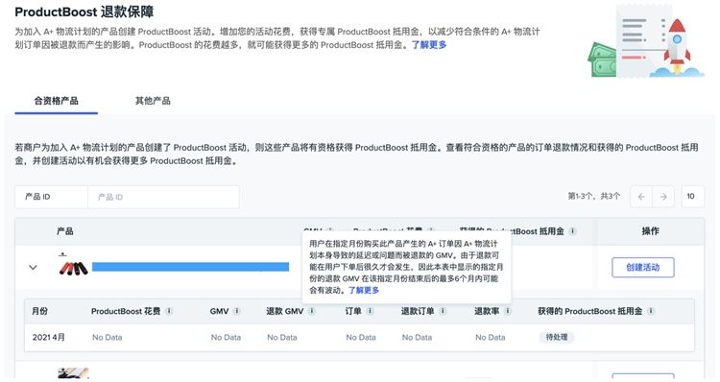Click the 第1-3个，共3个 pagination text
This screenshot has height=382, width=720.
coord(593,197)
